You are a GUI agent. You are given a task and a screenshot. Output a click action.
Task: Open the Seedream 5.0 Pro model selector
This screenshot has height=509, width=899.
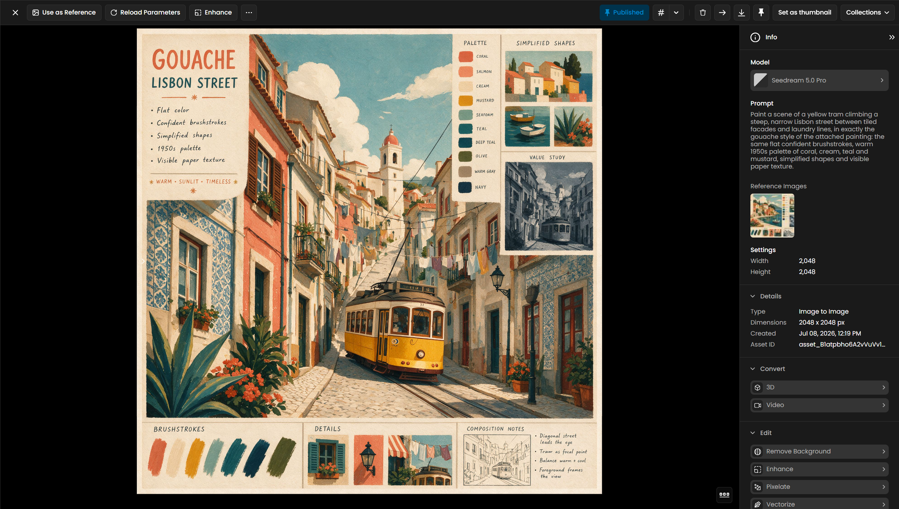tap(819, 80)
